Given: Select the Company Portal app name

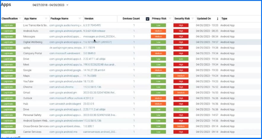Looking at the screenshot, I should (x=33, y=53).
